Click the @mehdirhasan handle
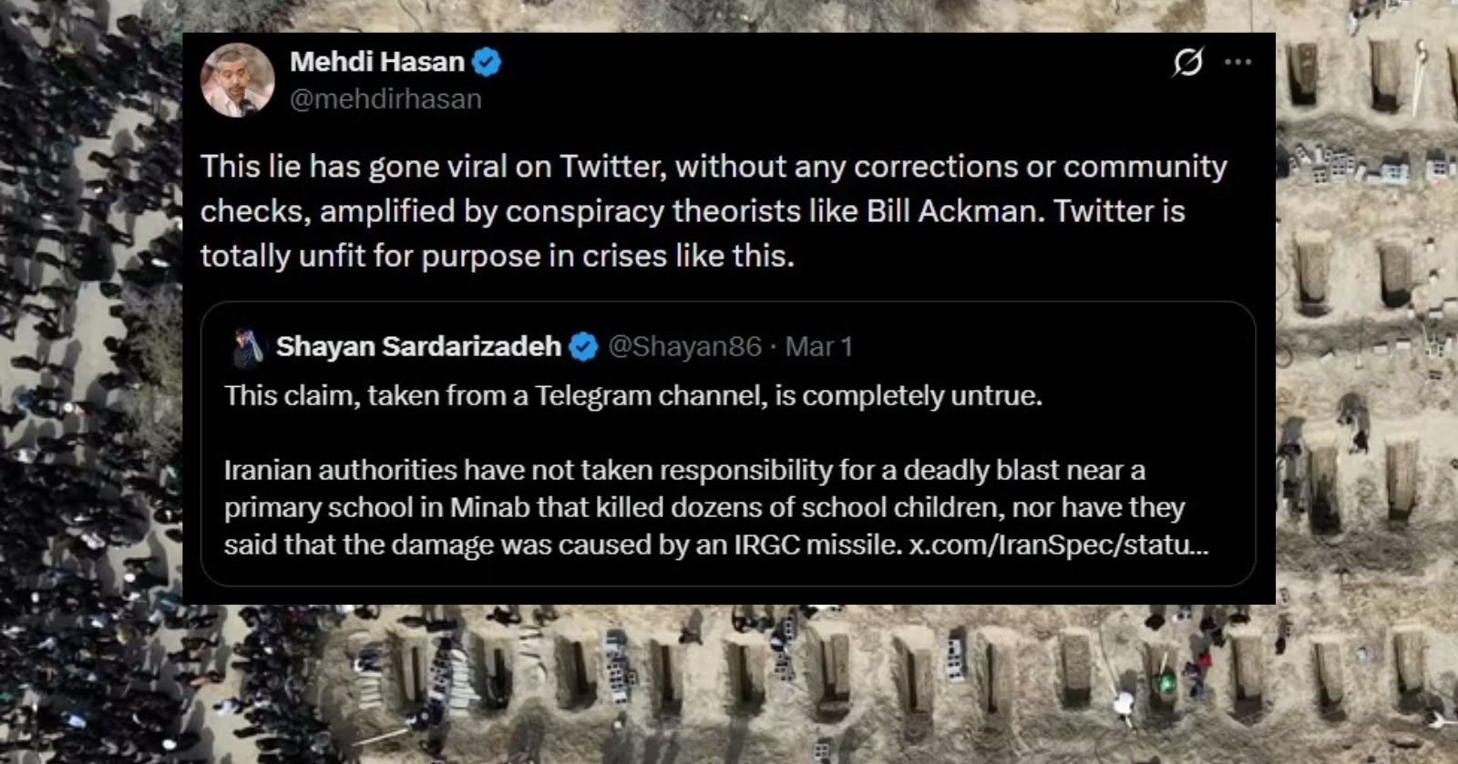Image resolution: width=1458 pixels, height=764 pixels. click(x=385, y=99)
